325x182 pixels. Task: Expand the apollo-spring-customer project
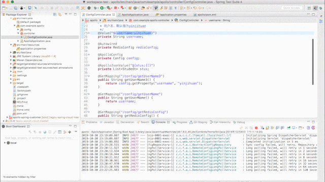7,117
